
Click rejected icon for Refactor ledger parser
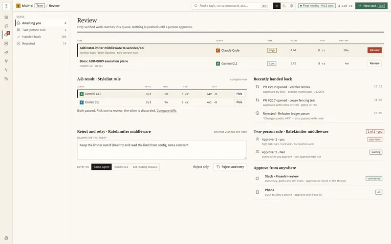pos(258,113)
